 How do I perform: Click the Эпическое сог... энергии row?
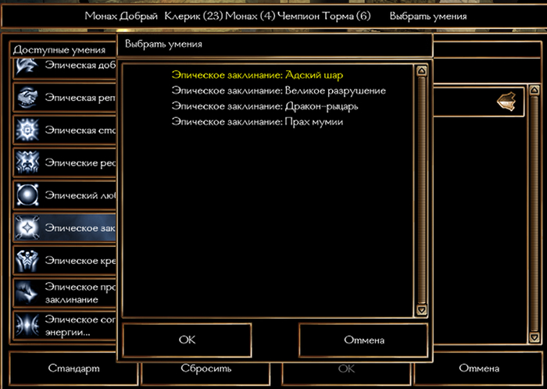click(65, 325)
